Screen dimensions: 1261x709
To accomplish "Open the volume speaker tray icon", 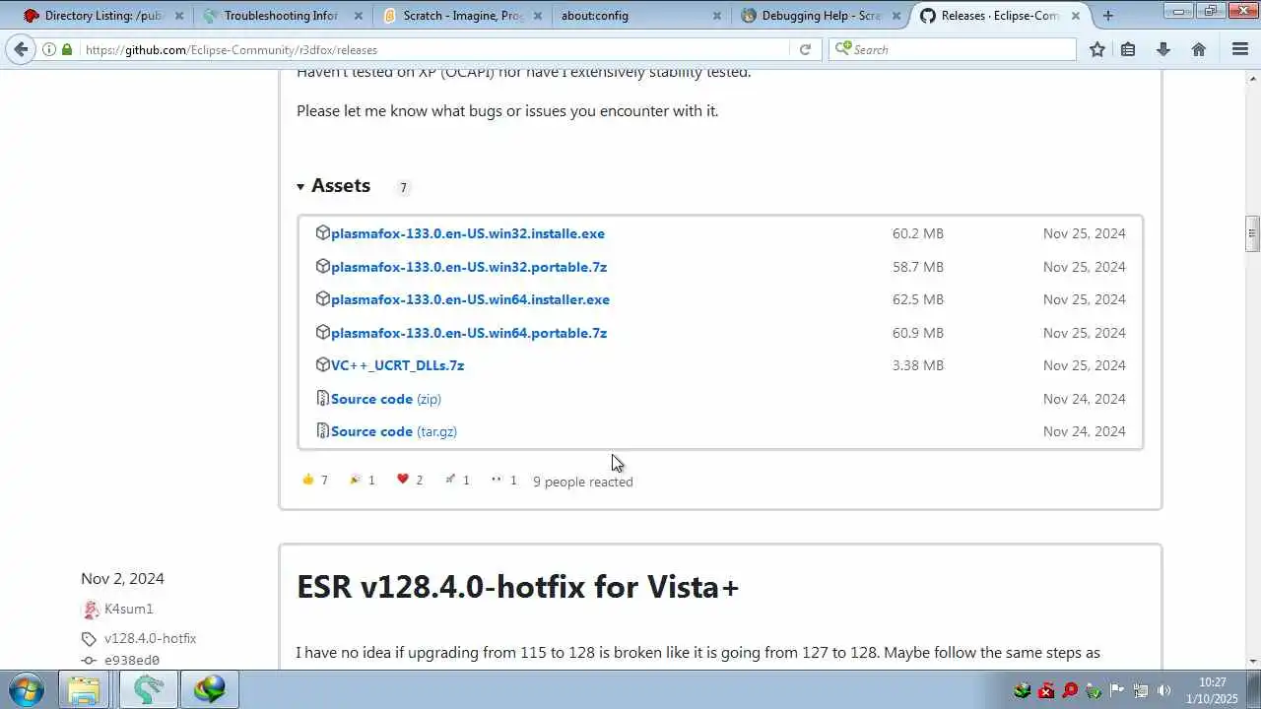I will pyautogui.click(x=1164, y=690).
